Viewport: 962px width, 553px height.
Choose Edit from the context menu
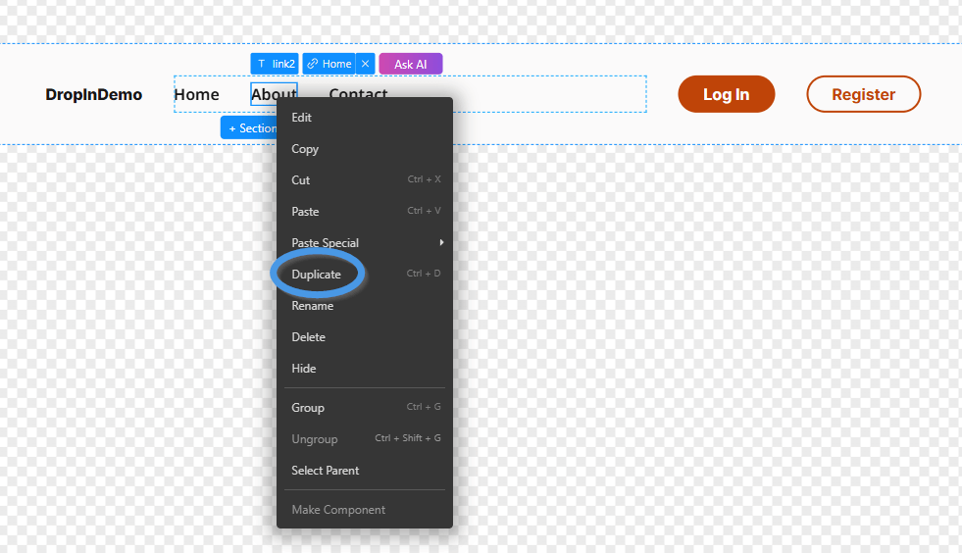(x=365, y=118)
